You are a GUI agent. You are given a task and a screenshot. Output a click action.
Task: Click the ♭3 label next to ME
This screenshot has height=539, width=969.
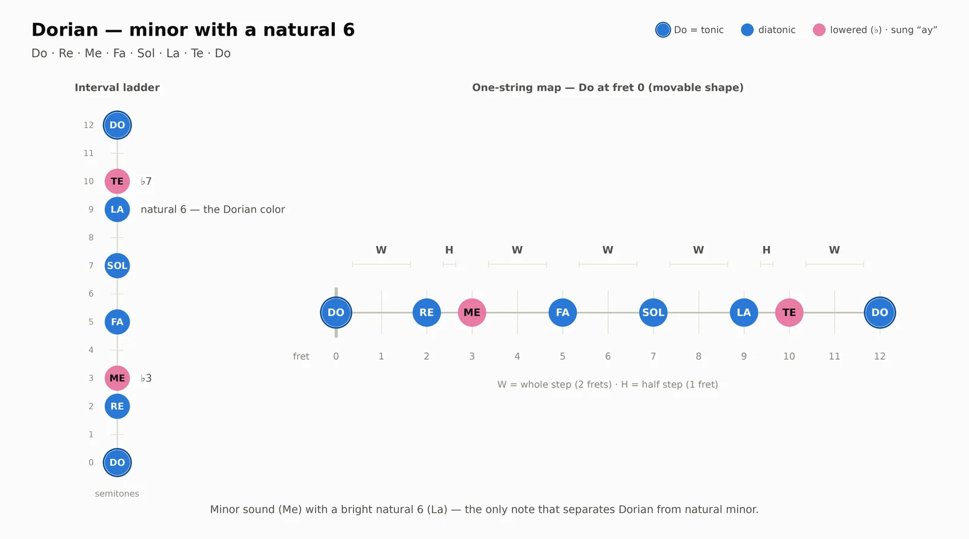(146, 378)
